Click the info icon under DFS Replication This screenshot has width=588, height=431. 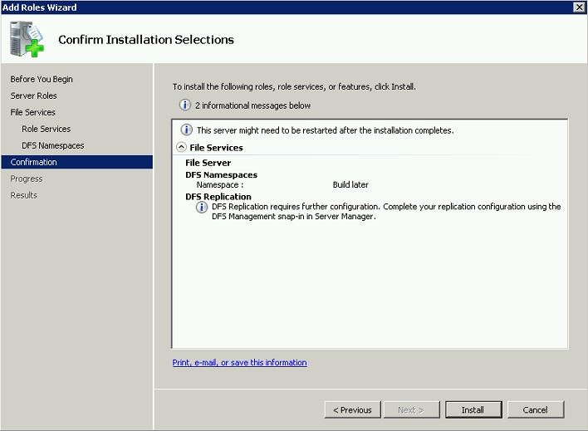[202, 208]
